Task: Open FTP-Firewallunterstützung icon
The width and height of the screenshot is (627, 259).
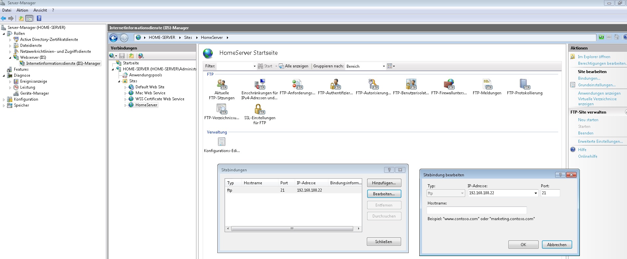Action: click(x=449, y=84)
